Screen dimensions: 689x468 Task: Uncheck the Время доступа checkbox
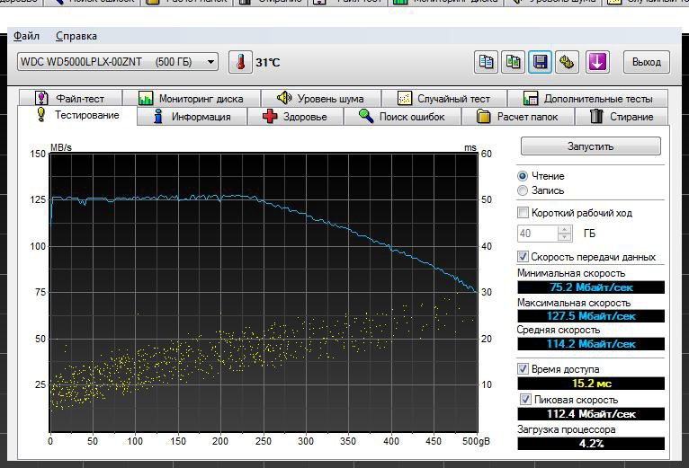pos(523,369)
